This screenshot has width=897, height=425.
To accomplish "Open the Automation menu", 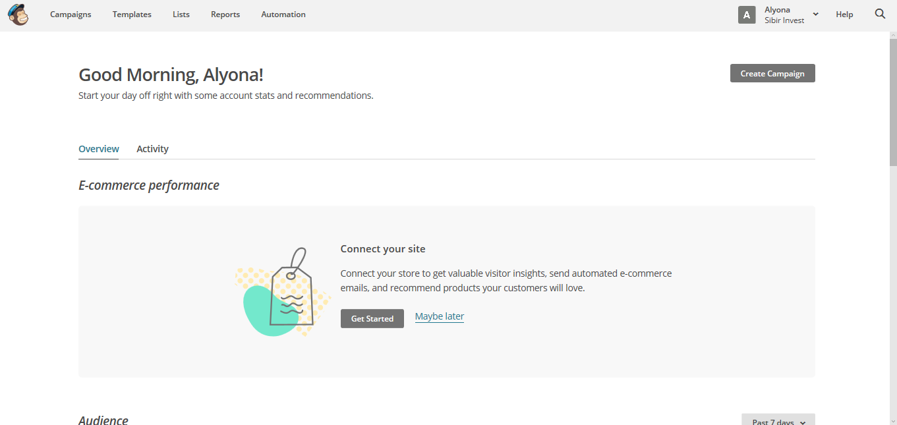I will coord(283,14).
